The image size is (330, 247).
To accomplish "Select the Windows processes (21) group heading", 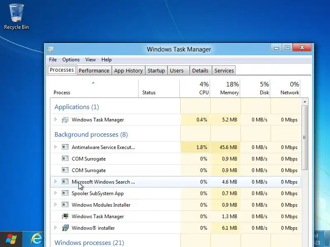I will click(89, 243).
